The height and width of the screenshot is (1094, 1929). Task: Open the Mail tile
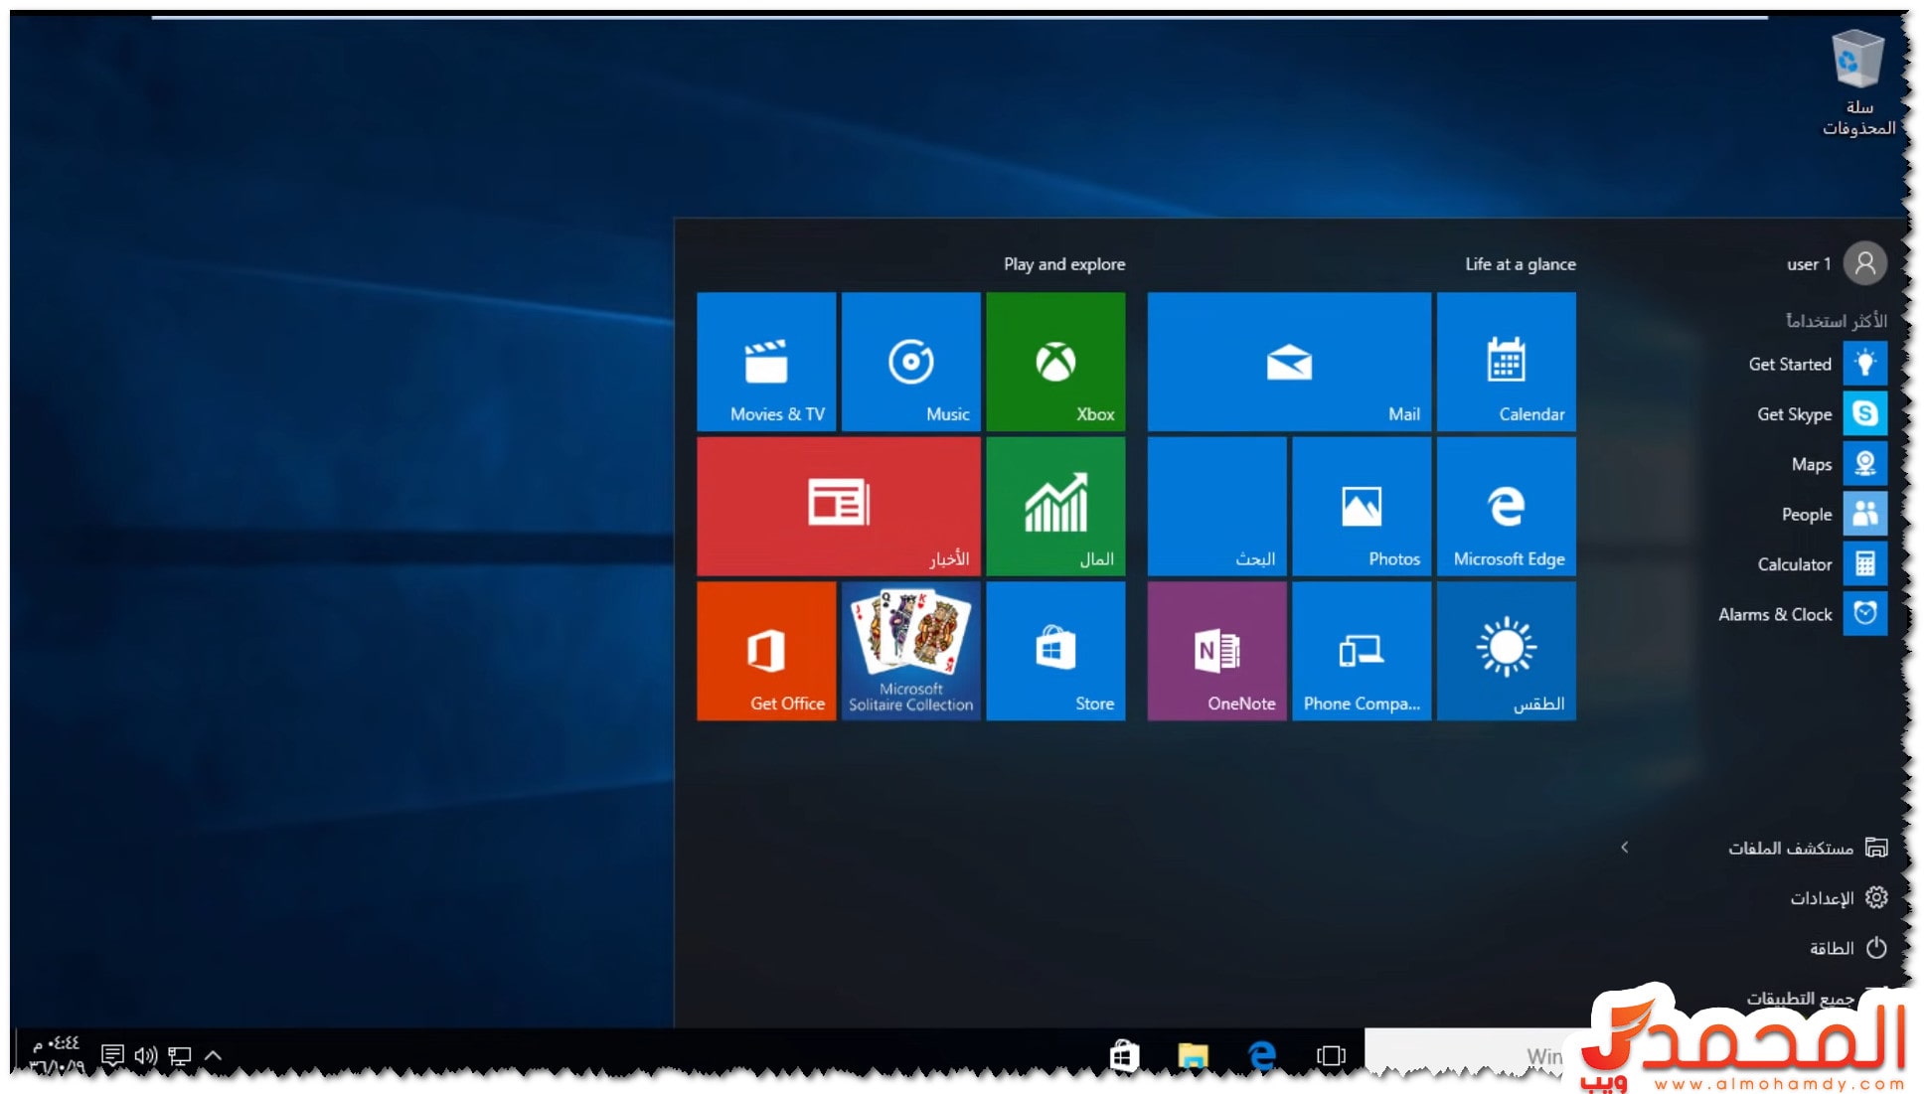coord(1288,362)
